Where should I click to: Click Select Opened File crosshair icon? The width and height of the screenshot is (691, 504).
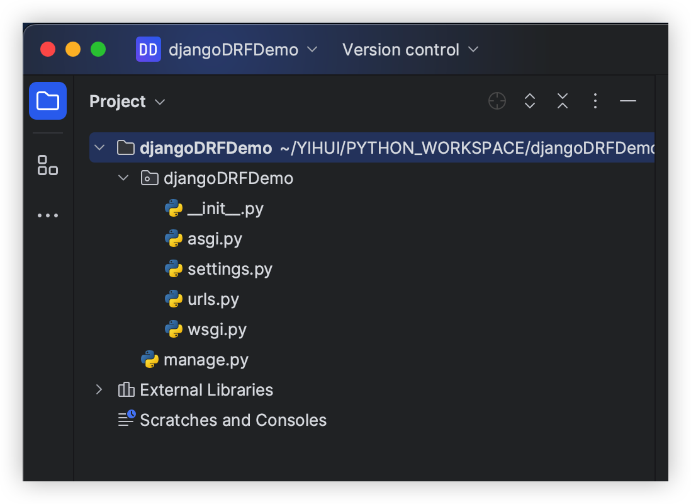497,101
